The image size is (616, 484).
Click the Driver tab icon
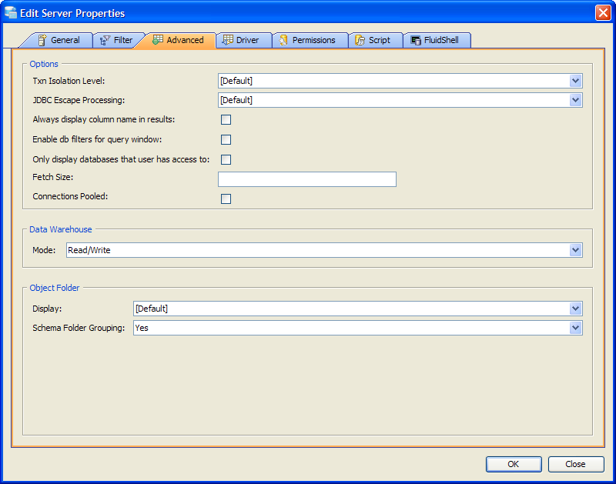point(228,40)
